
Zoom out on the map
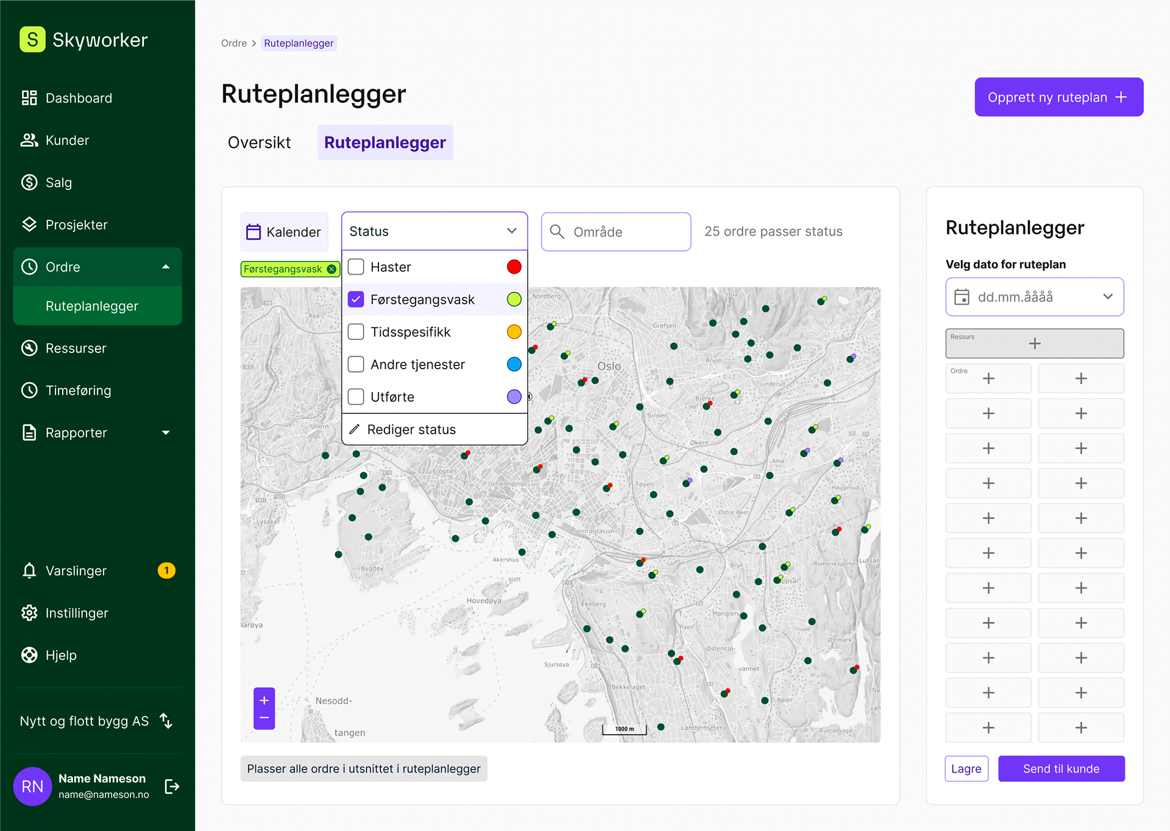click(264, 718)
